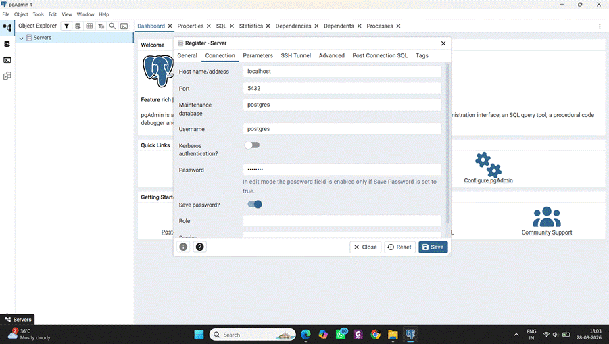
Task: Click the database servers sidebar icon
Action: coord(7,44)
